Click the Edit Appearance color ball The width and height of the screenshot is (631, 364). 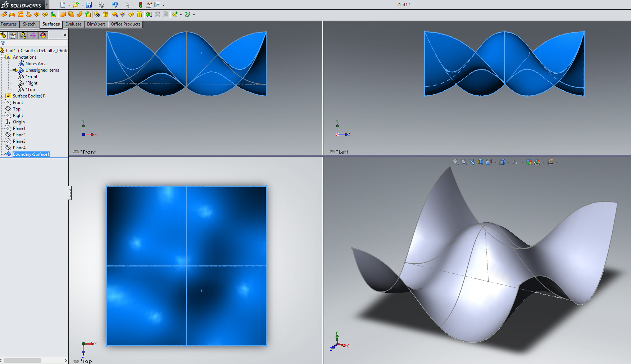click(528, 162)
